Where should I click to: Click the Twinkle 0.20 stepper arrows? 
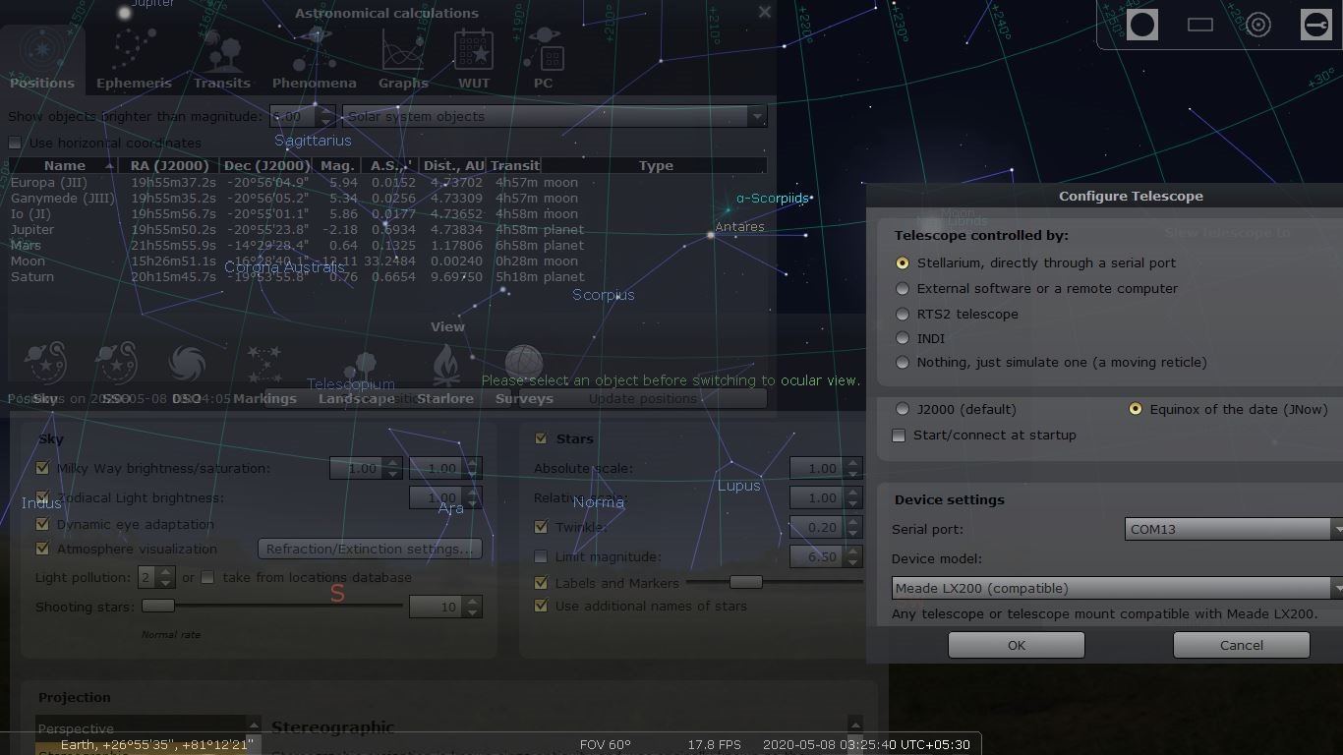[852, 527]
